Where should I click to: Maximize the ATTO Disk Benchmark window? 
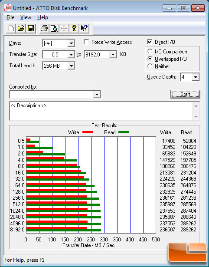click(x=183, y=8)
